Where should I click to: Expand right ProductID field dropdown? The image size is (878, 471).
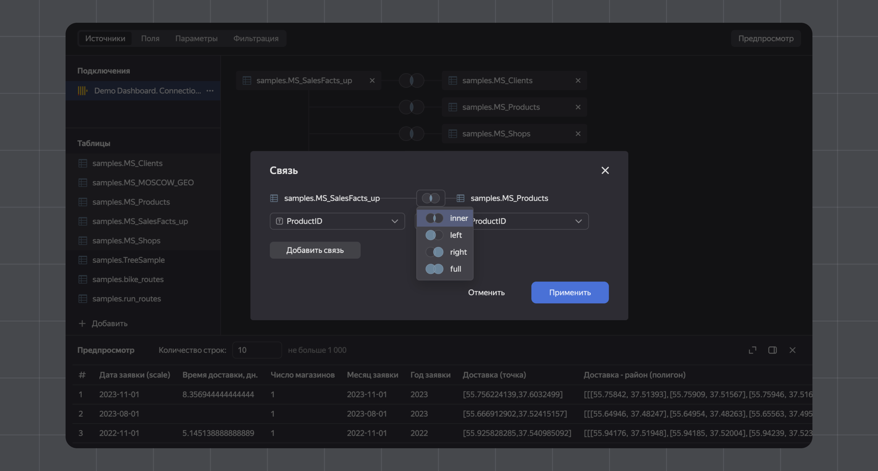click(531, 221)
